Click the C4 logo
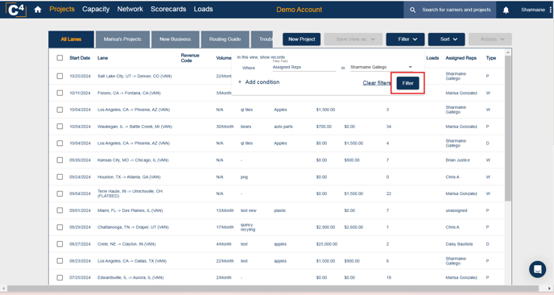The height and width of the screenshot is (295, 554). click(16, 9)
